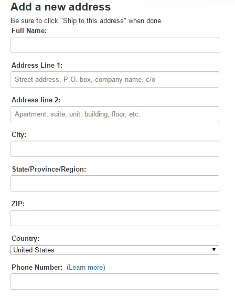The image size is (235, 297).
Task: Focus the Address Line 1 street address field
Action: pyautogui.click(x=115, y=80)
